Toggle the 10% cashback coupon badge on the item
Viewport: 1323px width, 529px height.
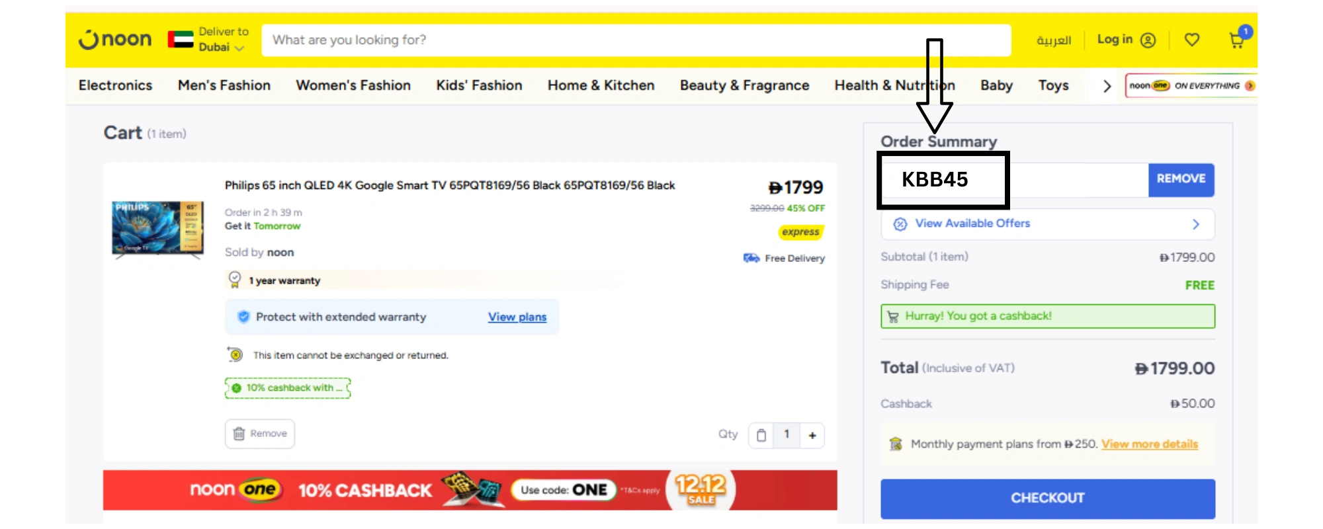pyautogui.click(x=287, y=388)
